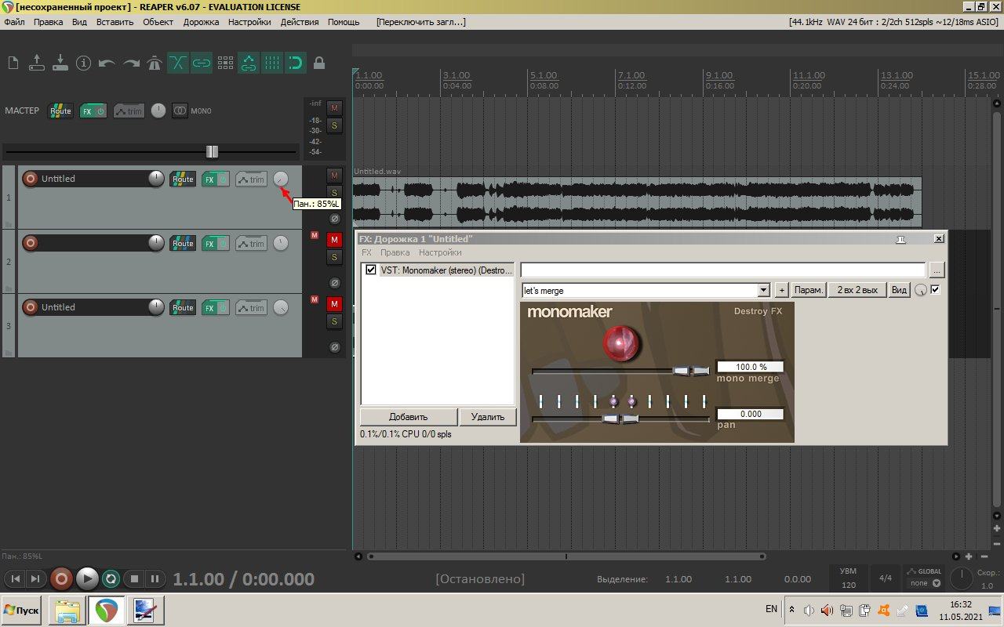Viewport: 1004px width, 627px height.
Task: Toggle the metronome in the toolbar
Action: [155, 63]
